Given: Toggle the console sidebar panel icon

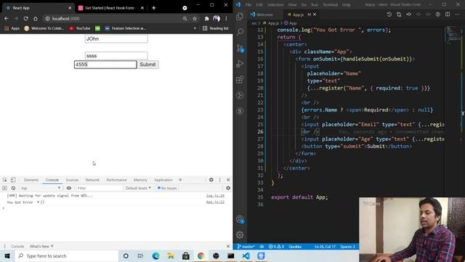Looking at the screenshot, I should 4,188.
